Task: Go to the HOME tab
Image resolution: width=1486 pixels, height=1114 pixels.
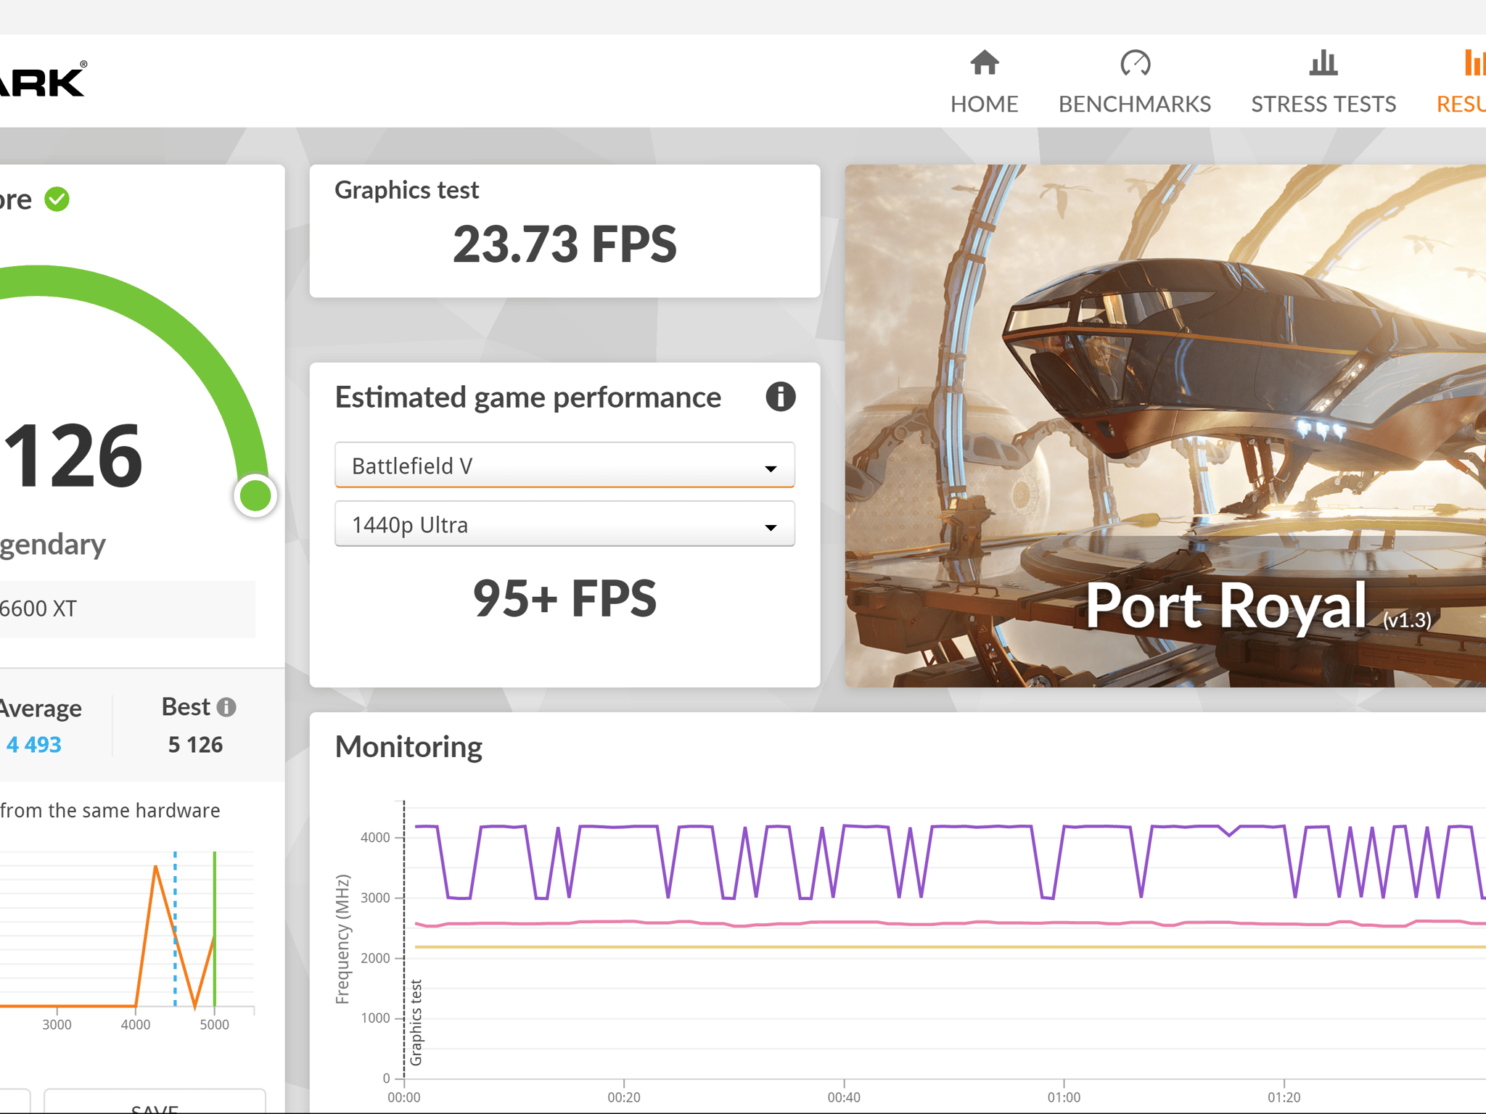Action: click(984, 104)
